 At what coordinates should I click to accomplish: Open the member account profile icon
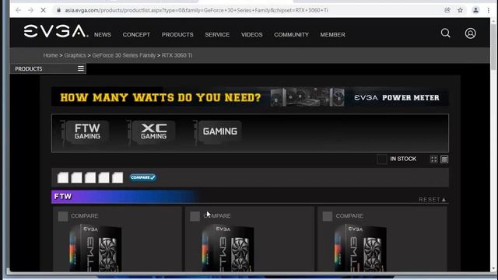[470, 33]
